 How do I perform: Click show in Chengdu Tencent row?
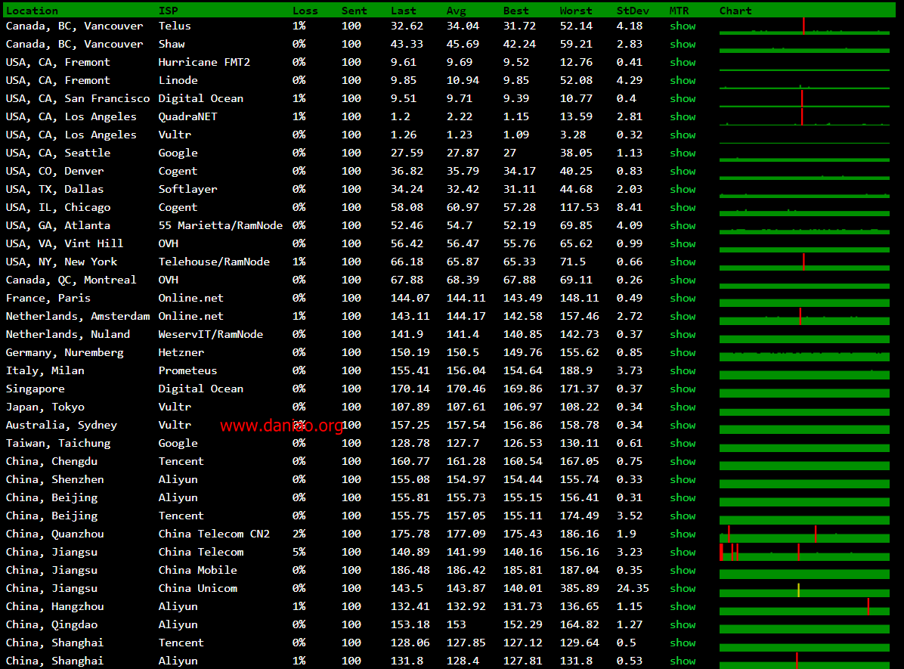click(x=683, y=461)
